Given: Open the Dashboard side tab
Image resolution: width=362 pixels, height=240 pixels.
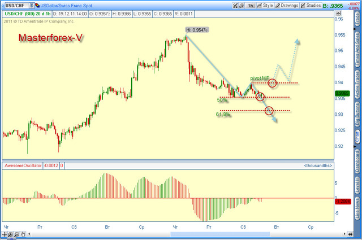Looking at the screenshot, I should pos(357,162).
